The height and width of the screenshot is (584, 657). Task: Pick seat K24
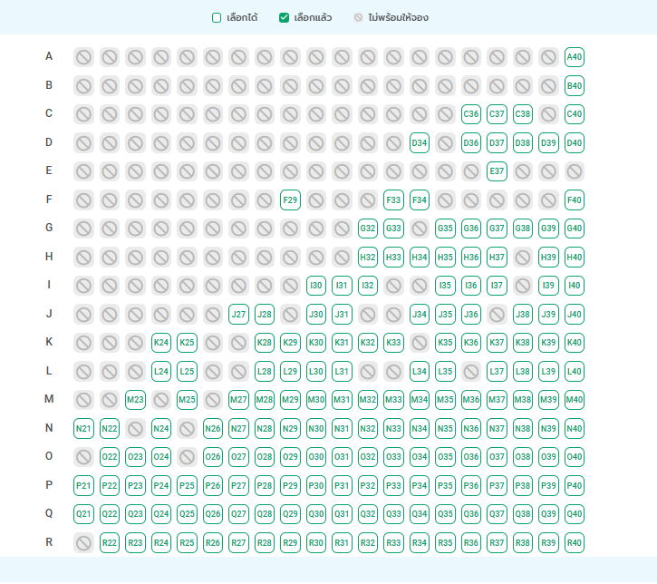161,343
